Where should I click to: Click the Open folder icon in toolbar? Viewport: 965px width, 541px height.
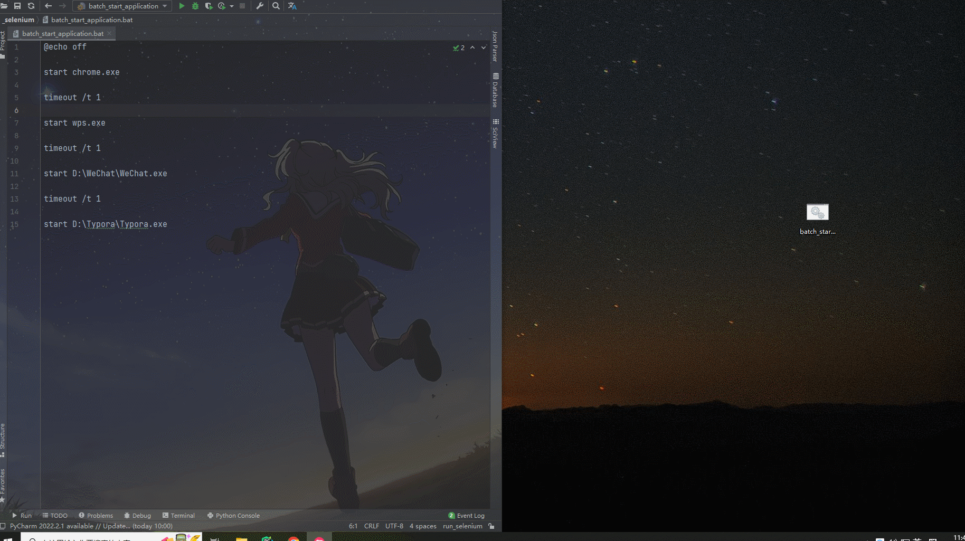pyautogui.click(x=4, y=6)
